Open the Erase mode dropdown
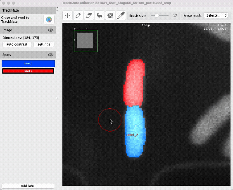 point(216,15)
